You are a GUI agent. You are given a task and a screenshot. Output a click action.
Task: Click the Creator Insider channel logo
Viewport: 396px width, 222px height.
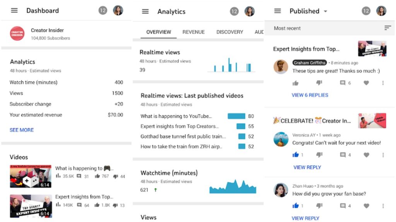pos(17,34)
